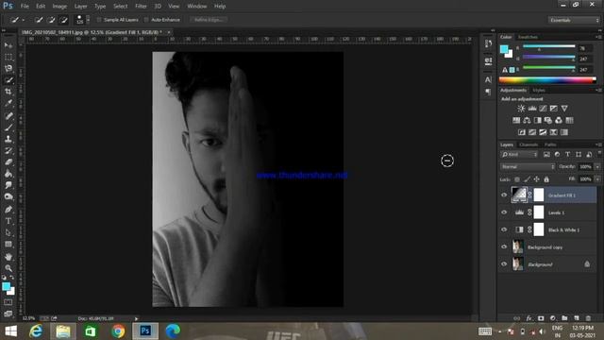Select the Rectangular Marquee tool
Image resolution: width=604 pixels, height=340 pixels.
tap(8, 57)
